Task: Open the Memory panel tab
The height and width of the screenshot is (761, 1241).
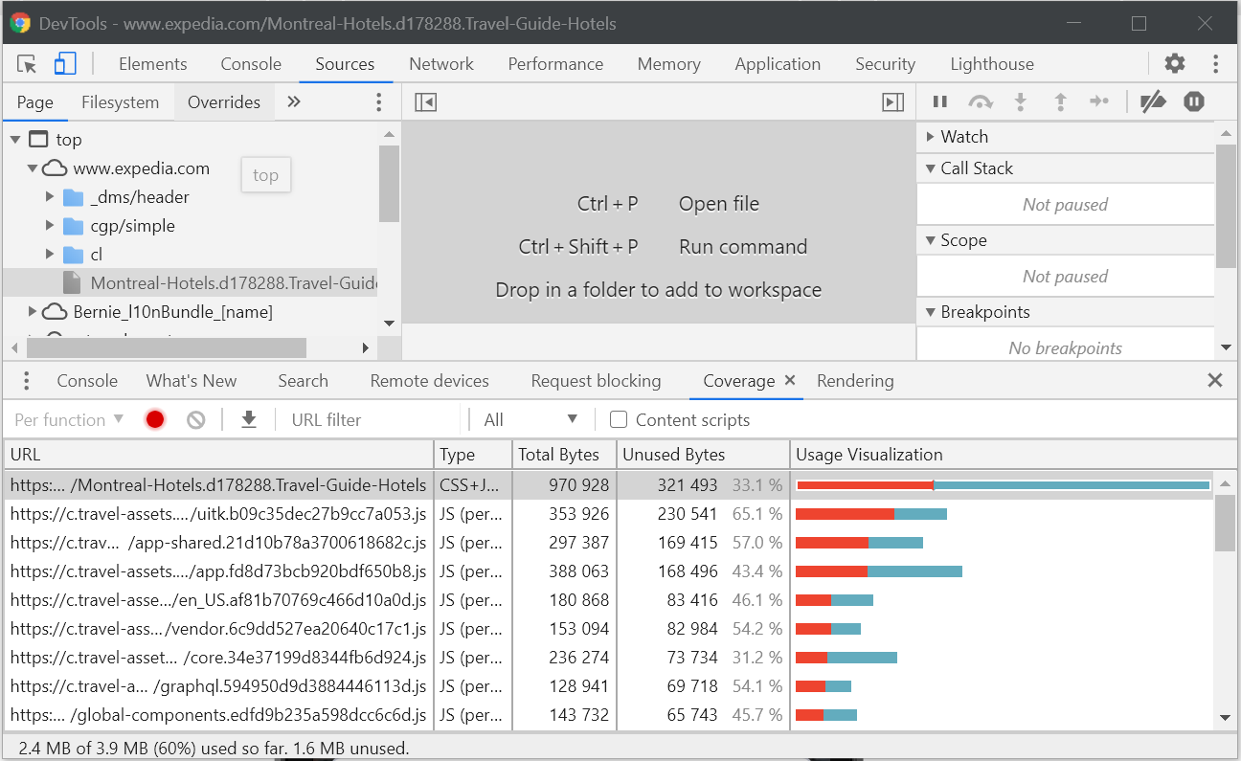Action: point(668,64)
